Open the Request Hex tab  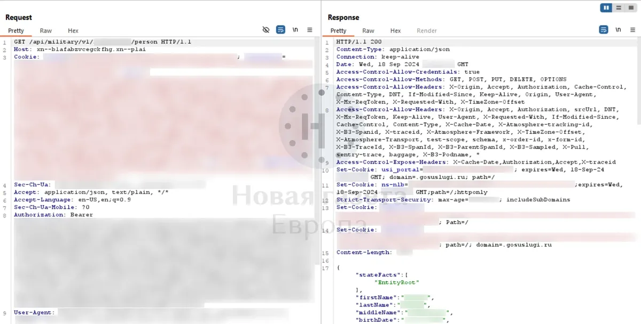73,31
